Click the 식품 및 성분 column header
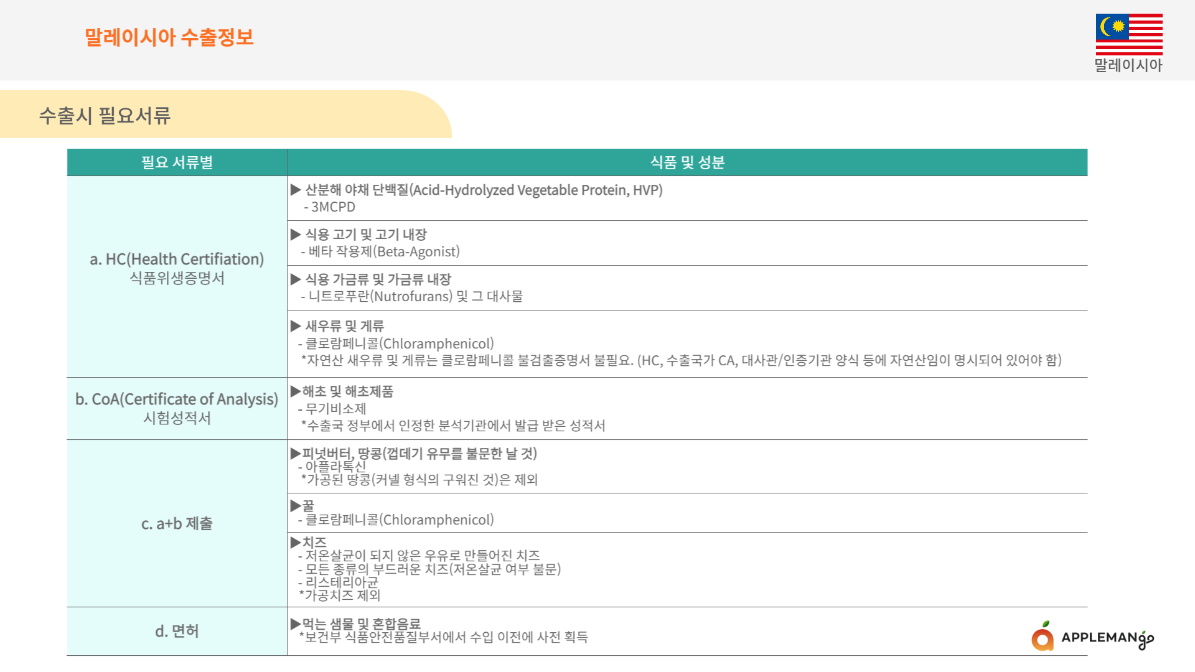 [687, 162]
